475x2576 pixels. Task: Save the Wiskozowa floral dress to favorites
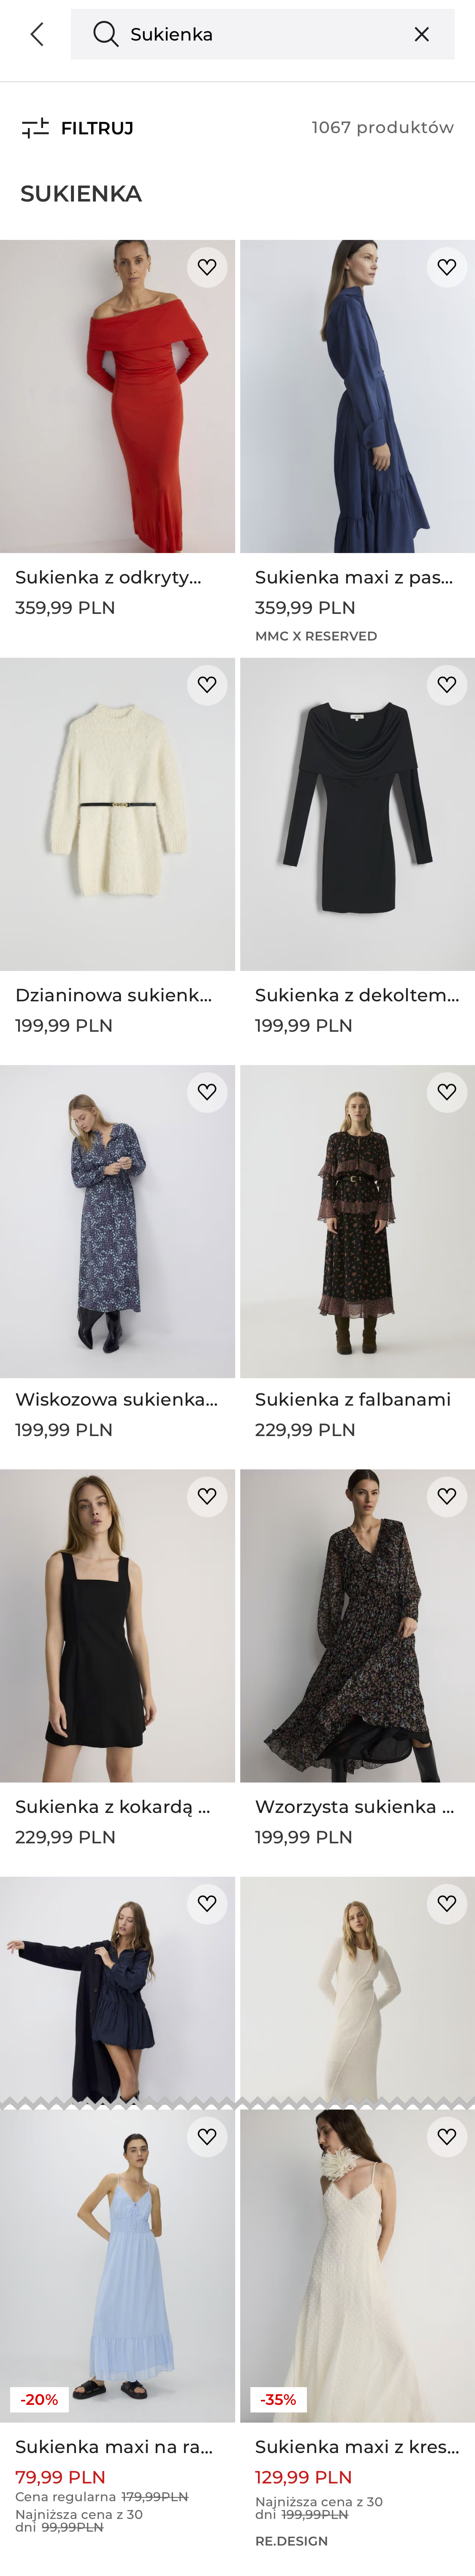(207, 1092)
